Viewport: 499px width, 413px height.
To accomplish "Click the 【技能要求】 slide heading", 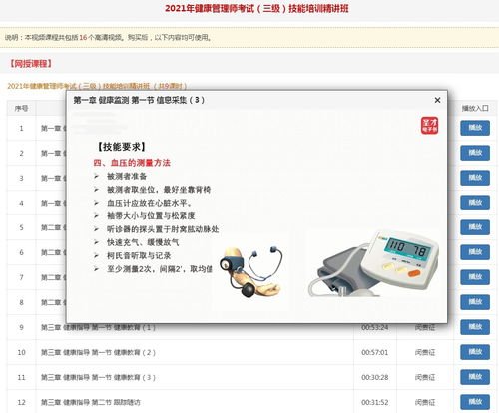I will pyautogui.click(x=122, y=147).
